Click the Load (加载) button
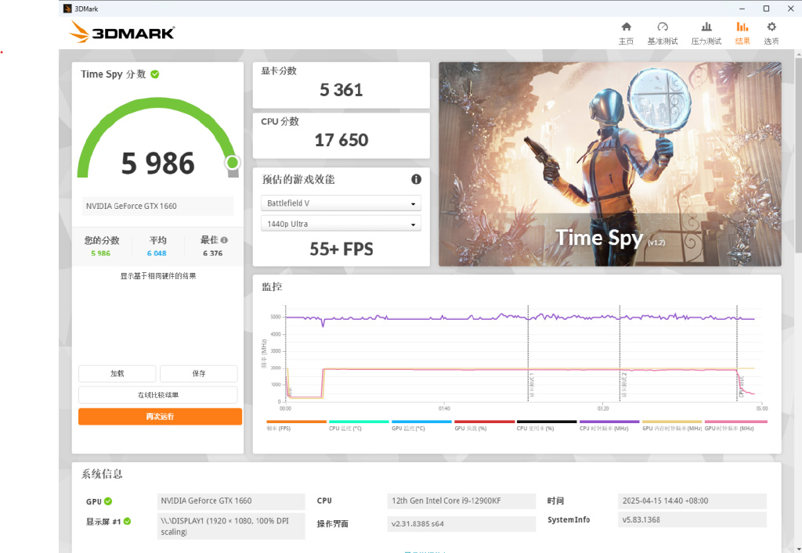This screenshot has height=553, width=802. click(x=117, y=374)
